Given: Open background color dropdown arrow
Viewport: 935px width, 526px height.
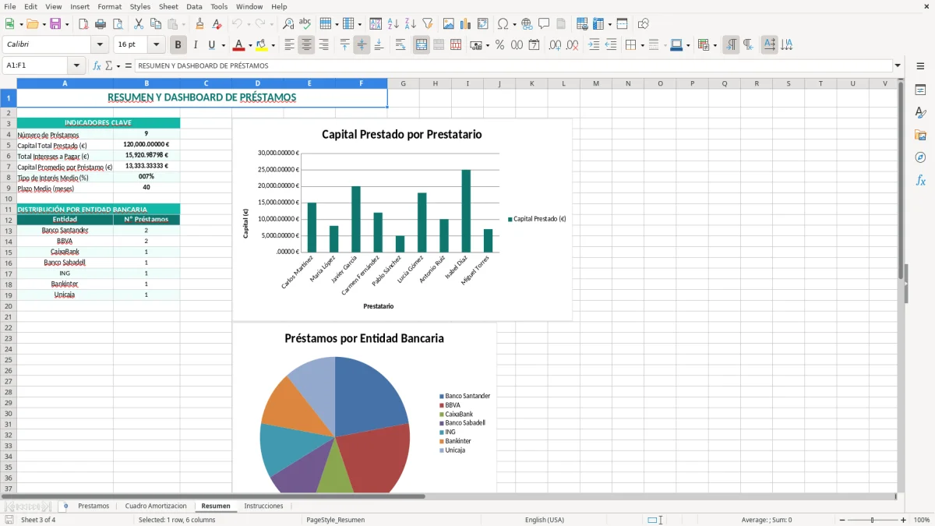Looking at the screenshot, I should tap(273, 45).
